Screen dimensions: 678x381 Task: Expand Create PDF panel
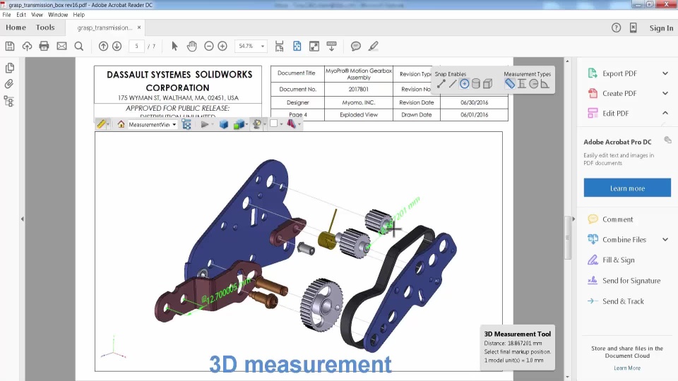tap(665, 93)
